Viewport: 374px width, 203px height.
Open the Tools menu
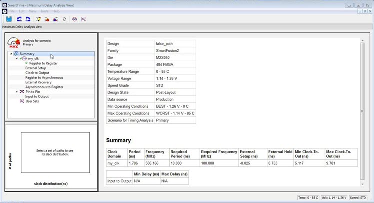44,11
